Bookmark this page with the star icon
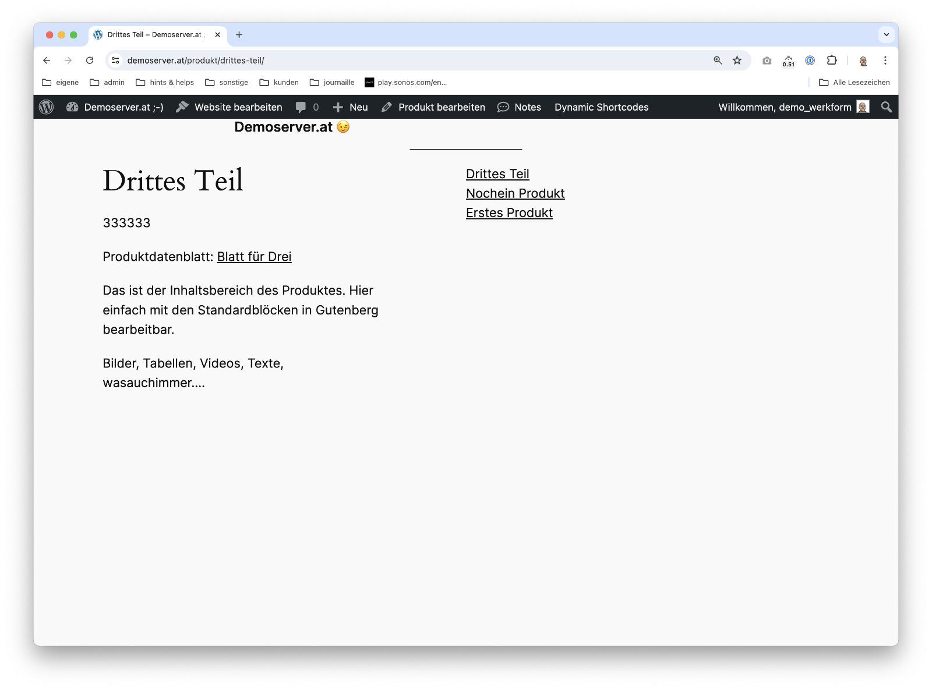Image resolution: width=932 pixels, height=690 pixels. tap(737, 61)
